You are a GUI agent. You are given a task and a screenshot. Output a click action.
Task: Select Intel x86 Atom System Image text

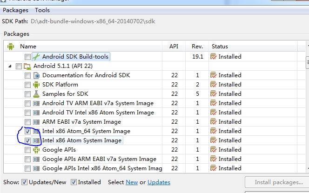pos(82,140)
